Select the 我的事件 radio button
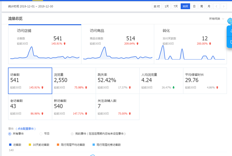This screenshot has width=232, height=156. 72,134
